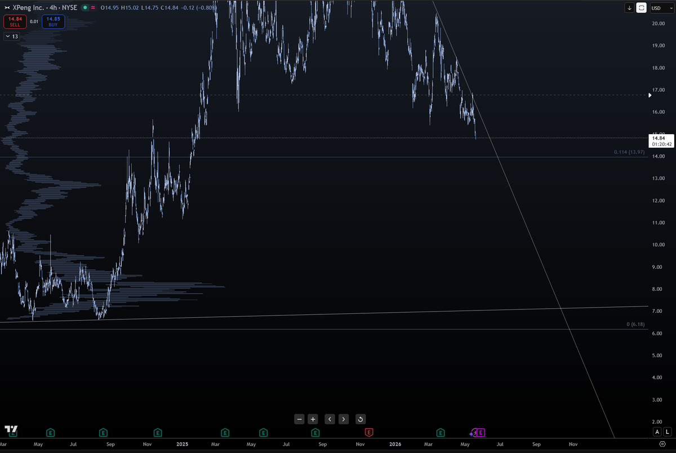The image size is (676, 453).
Task: Zoom out with the minus button
Action: (299, 419)
